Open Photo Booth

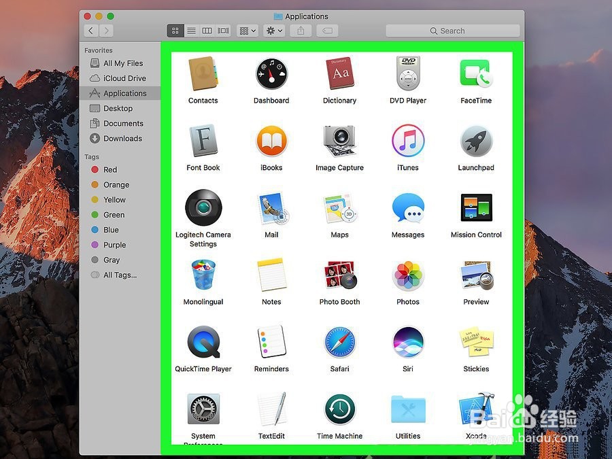[339, 275]
